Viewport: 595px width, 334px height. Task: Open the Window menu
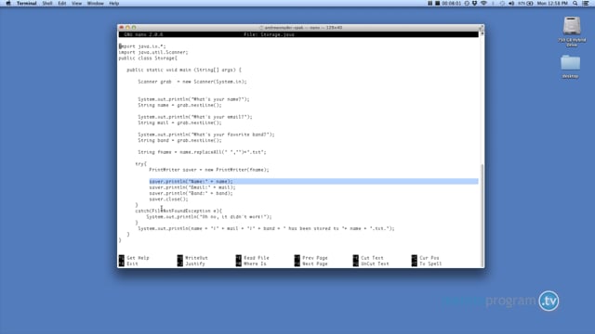[x=95, y=4]
